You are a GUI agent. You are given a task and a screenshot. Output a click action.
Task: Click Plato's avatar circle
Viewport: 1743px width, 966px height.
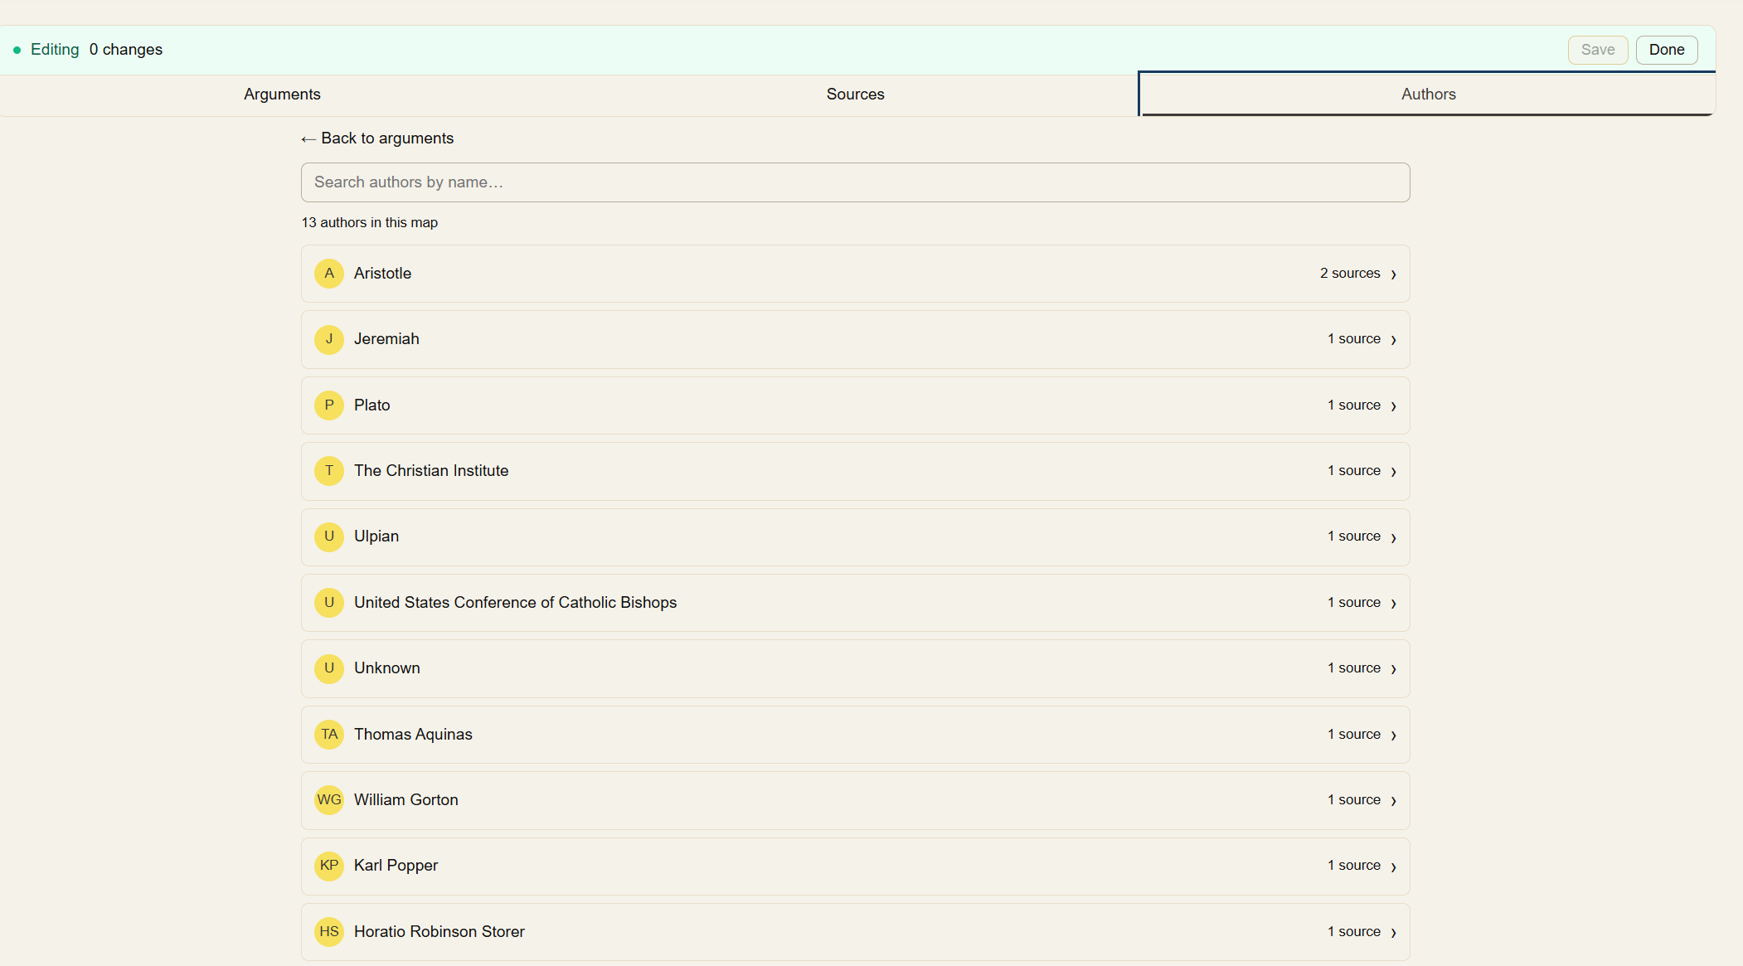[329, 405]
